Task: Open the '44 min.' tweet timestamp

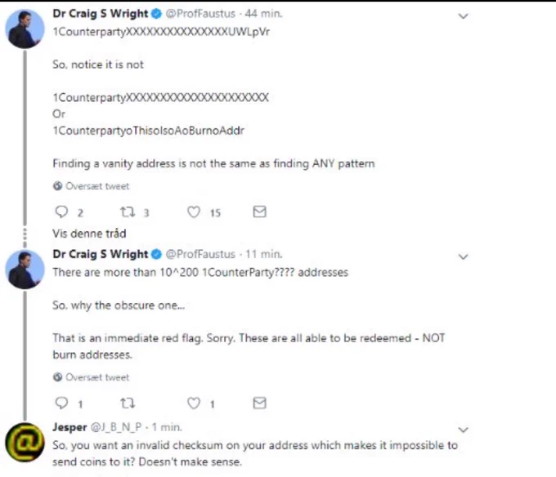Action: pyautogui.click(x=263, y=13)
